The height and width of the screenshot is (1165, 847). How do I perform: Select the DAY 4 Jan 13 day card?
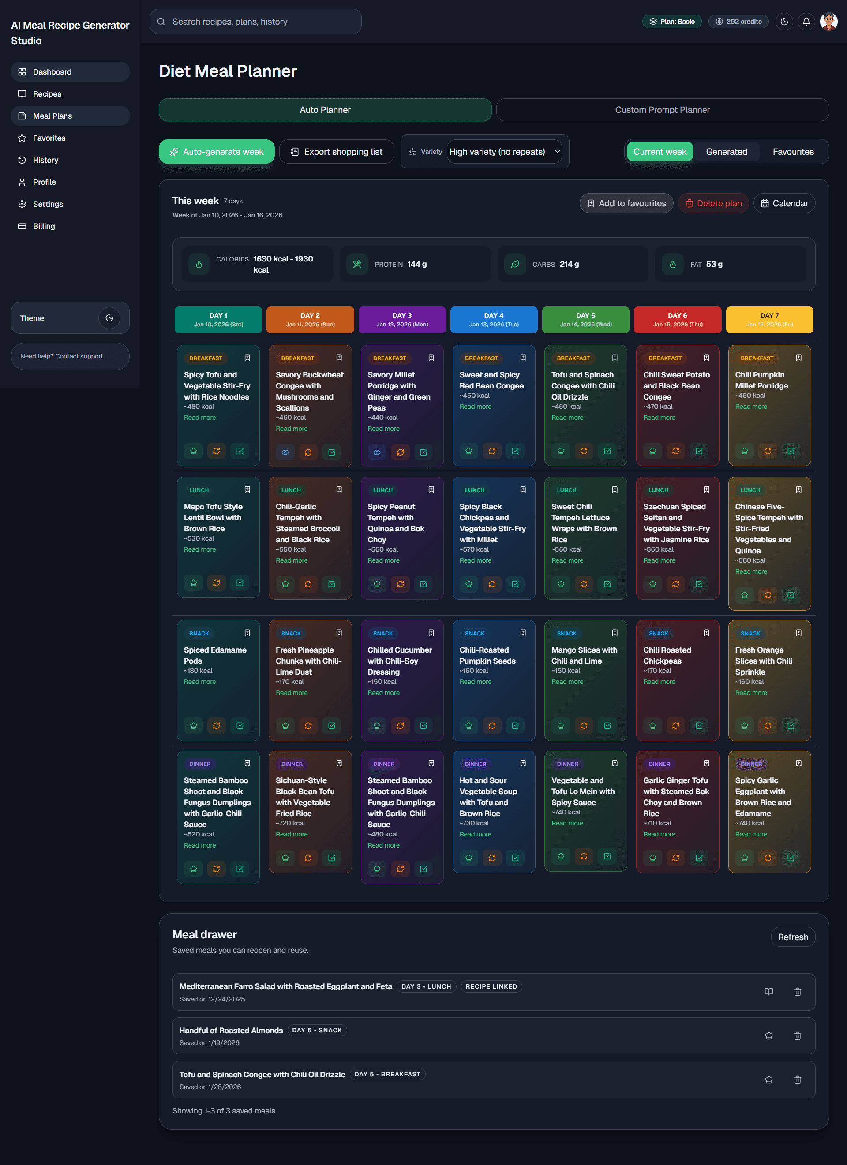pos(493,320)
